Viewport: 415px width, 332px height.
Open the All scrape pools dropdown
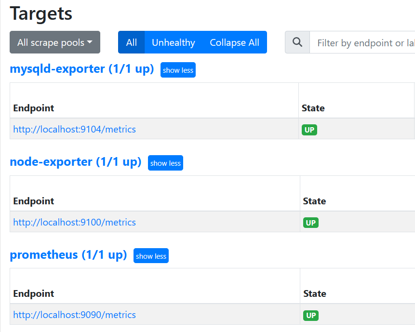click(55, 42)
